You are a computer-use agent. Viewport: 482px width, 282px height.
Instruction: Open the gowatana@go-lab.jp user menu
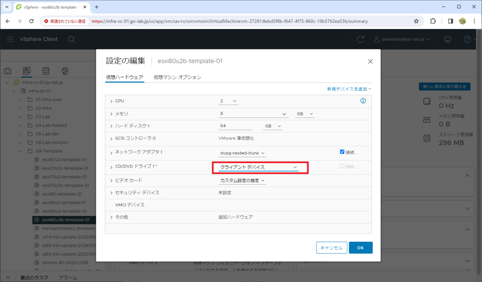pyautogui.click(x=402, y=39)
